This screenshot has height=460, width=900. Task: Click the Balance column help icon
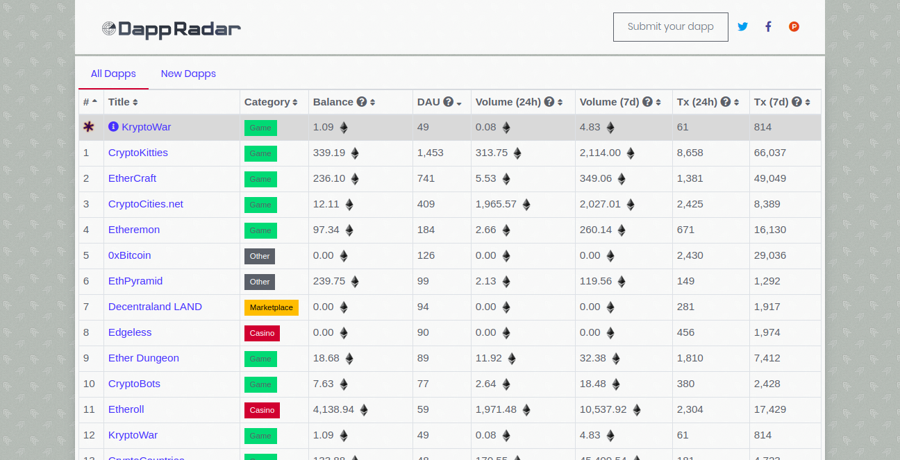(x=361, y=102)
